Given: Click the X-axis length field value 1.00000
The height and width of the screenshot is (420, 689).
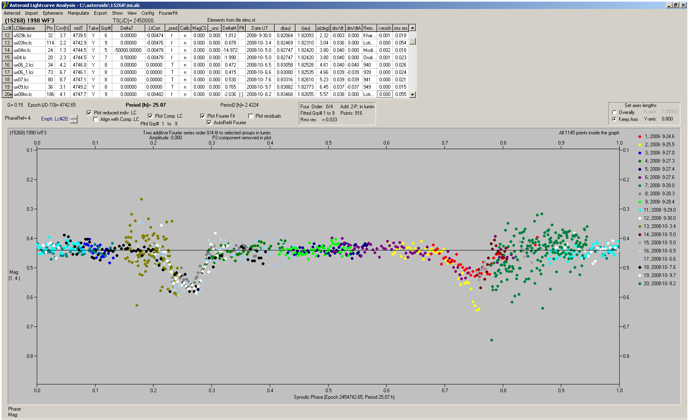Looking at the screenshot, I should 669,112.
